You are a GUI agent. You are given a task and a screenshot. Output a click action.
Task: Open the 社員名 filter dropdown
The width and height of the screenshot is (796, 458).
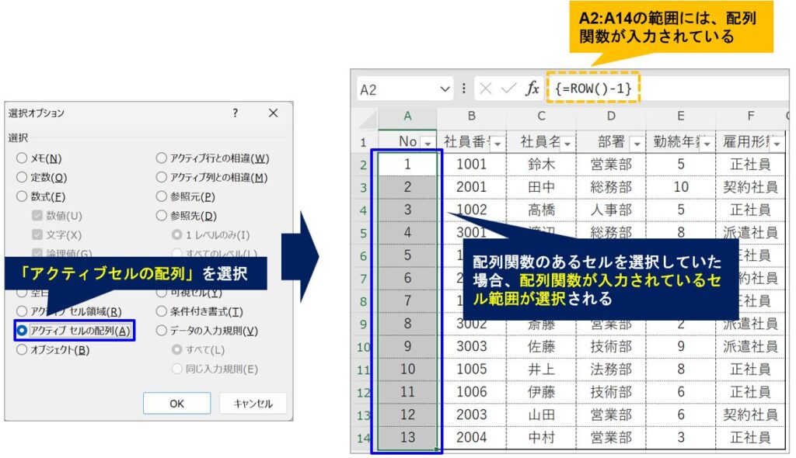(x=567, y=144)
